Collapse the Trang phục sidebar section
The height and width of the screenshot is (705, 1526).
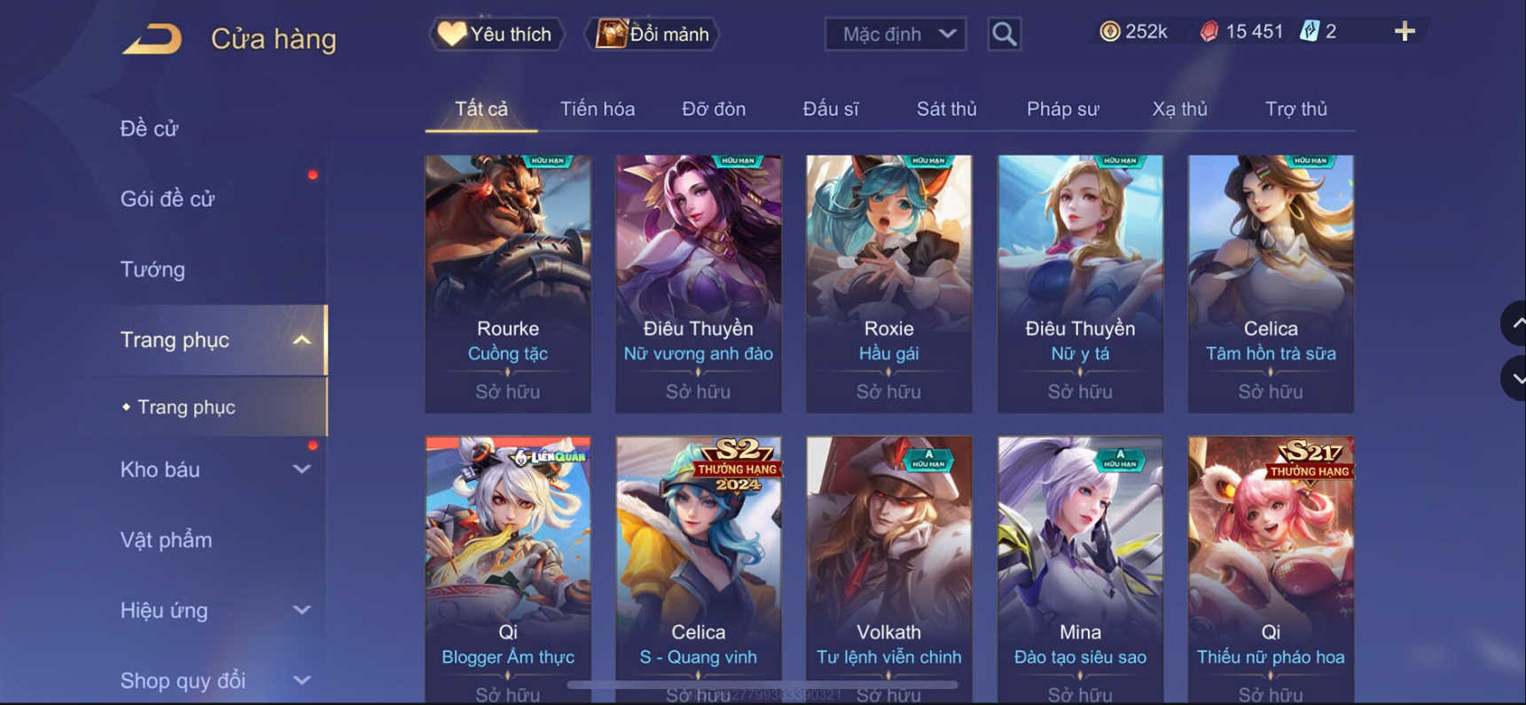coord(301,340)
